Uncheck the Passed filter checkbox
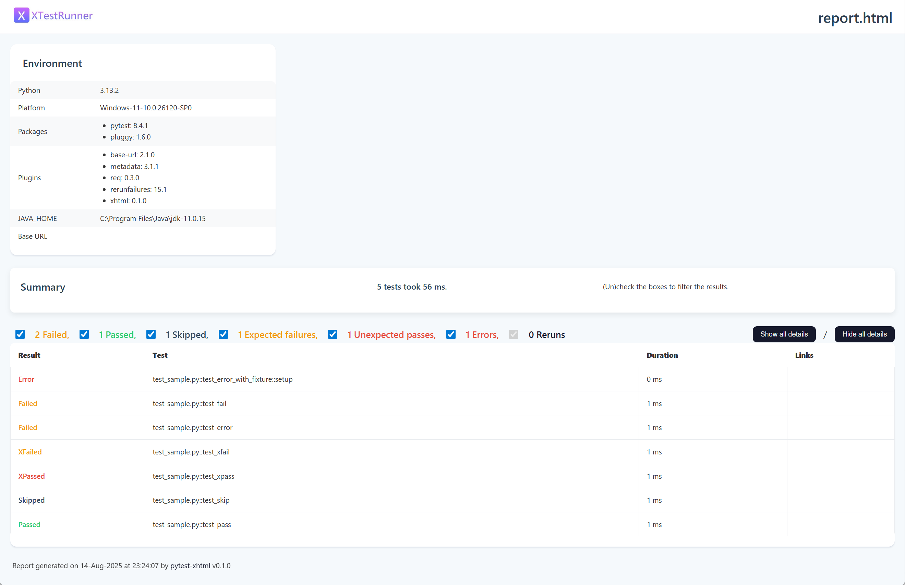The image size is (905, 585). (84, 334)
